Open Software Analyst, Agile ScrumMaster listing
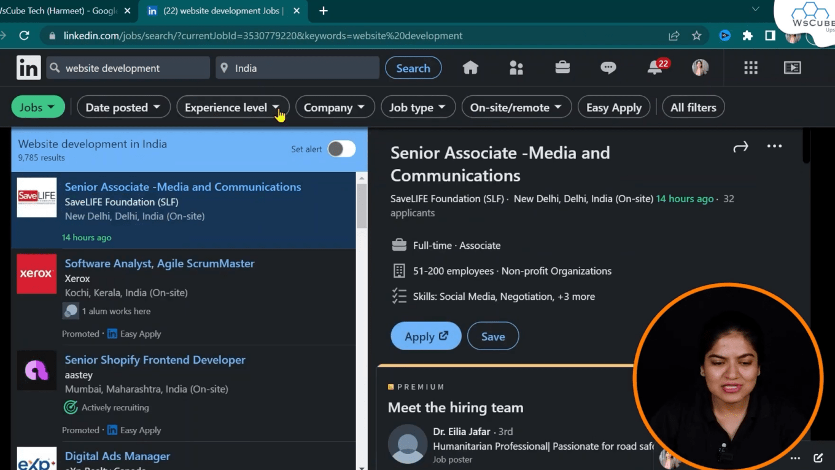835x470 pixels. point(160,264)
